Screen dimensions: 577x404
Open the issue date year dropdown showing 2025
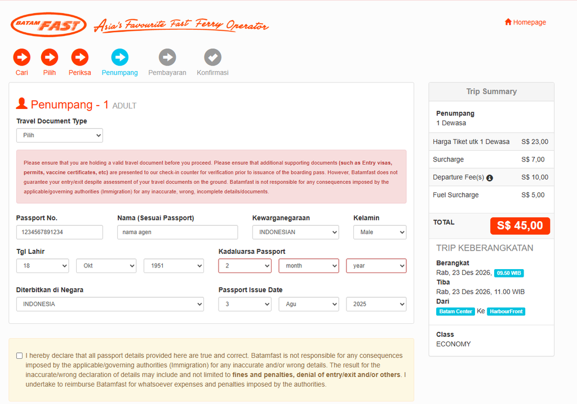click(376, 304)
